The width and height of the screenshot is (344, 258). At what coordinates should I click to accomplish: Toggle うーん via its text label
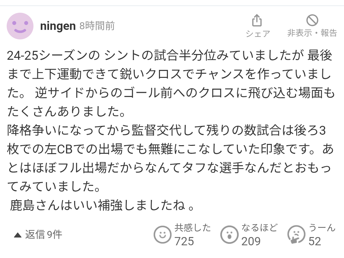(x=322, y=228)
